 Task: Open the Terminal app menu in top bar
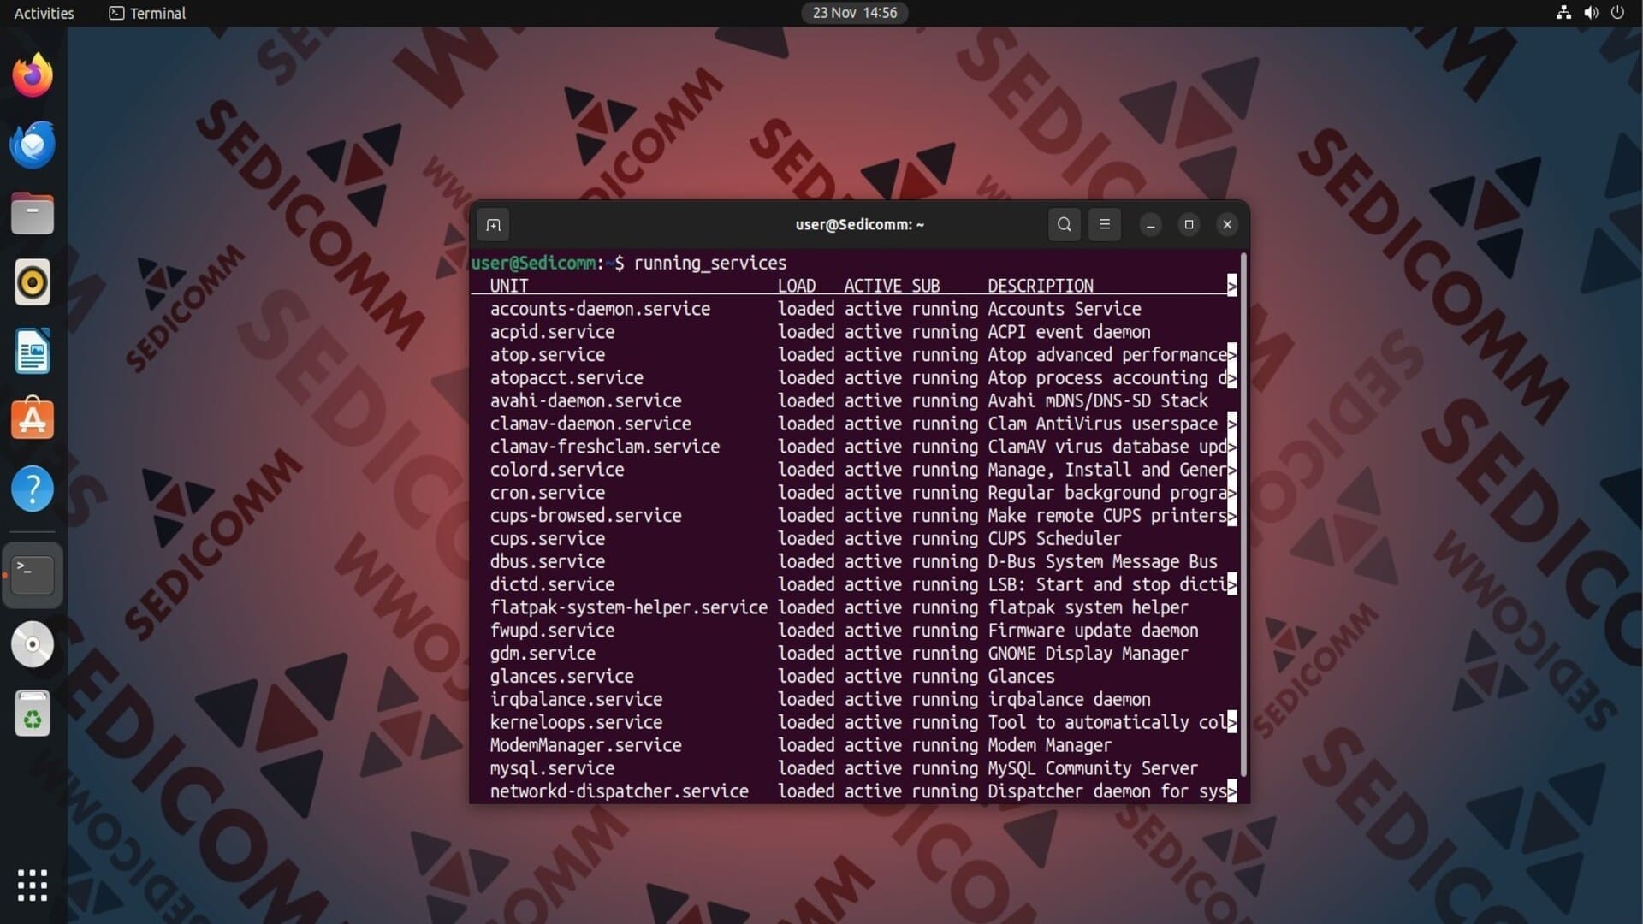coord(147,13)
